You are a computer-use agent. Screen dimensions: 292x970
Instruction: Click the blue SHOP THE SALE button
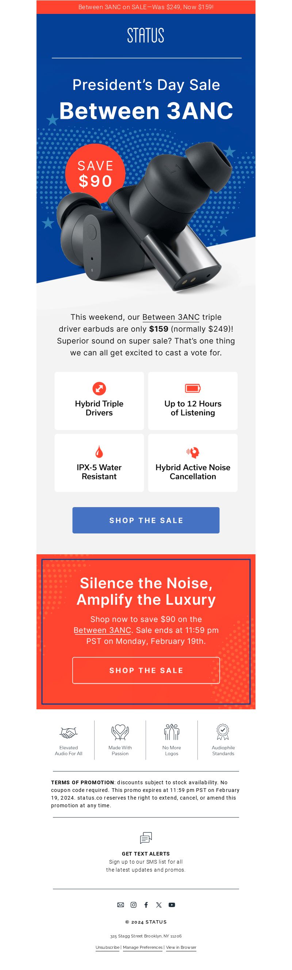point(146,520)
